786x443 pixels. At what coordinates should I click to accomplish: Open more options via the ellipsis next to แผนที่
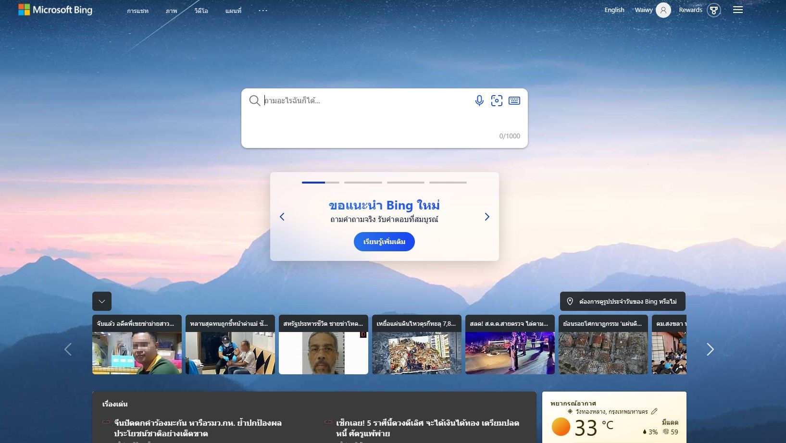tap(262, 11)
